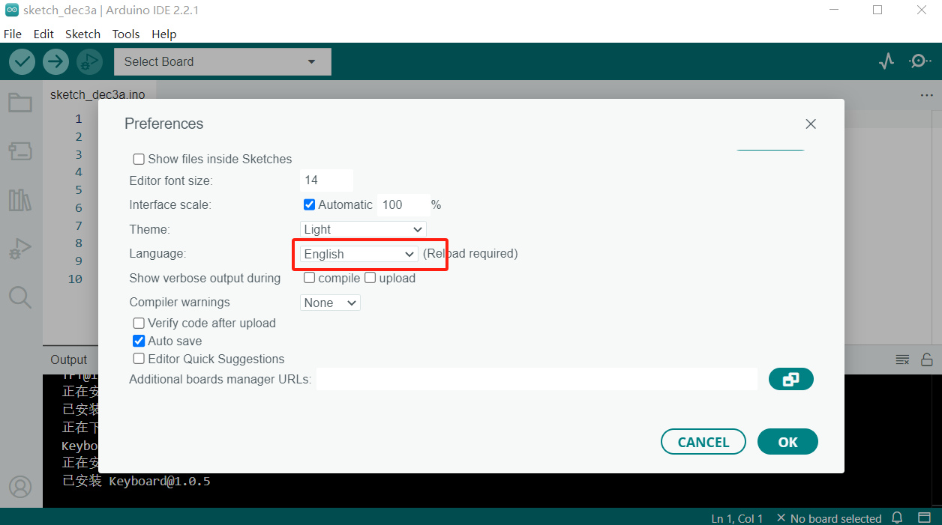
Task: Click the interface scale percent field
Action: pos(403,204)
